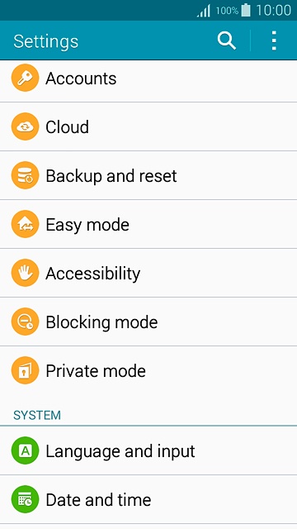The width and height of the screenshot is (297, 529).
Task: Tap the Backup and reset icon
Action: pos(26,175)
